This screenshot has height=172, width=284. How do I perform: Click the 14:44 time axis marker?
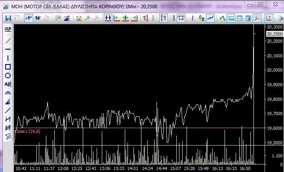tap(162, 168)
